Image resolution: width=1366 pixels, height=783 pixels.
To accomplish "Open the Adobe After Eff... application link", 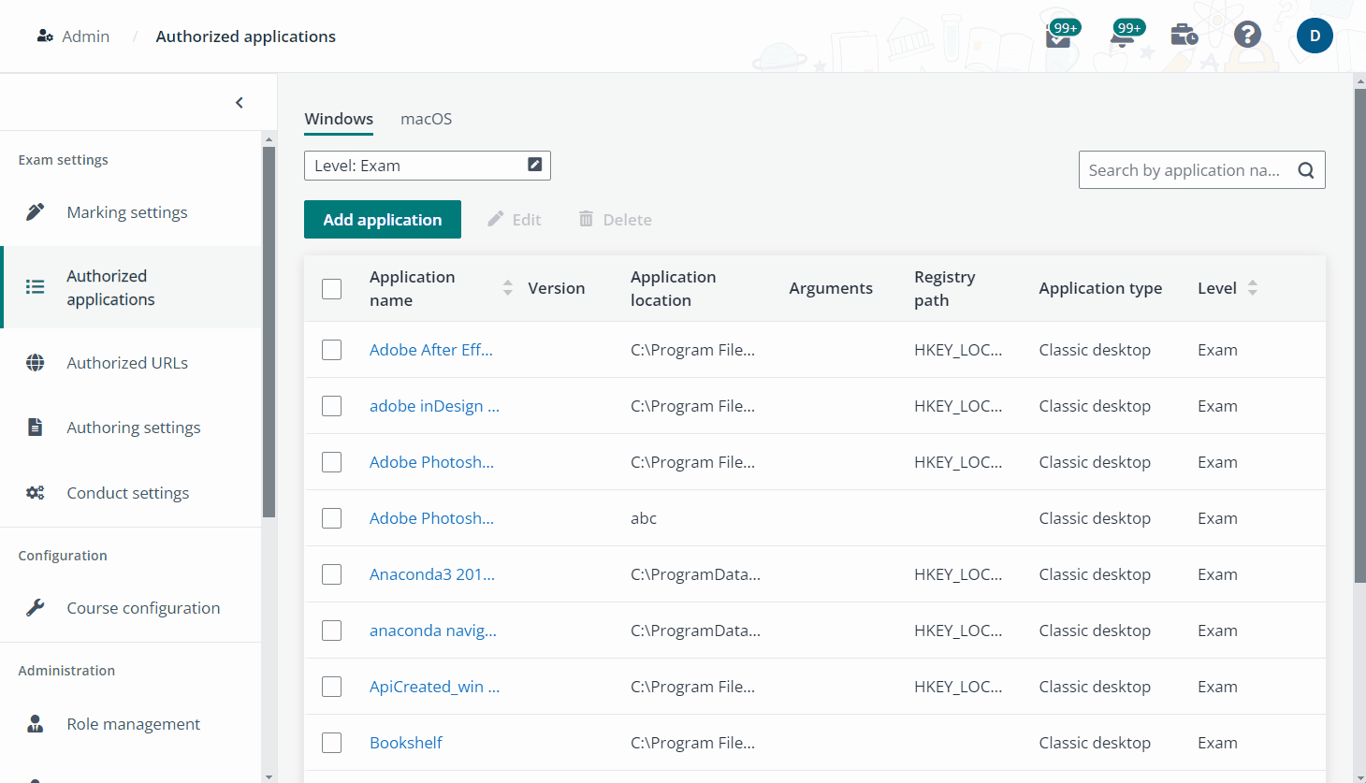I will point(431,350).
